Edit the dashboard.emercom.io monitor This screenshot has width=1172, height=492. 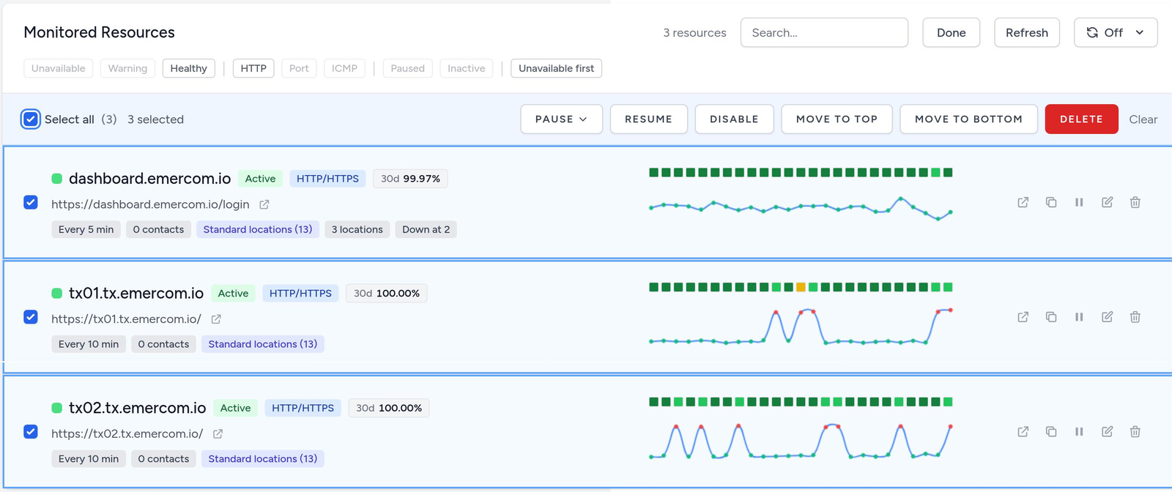pyautogui.click(x=1107, y=202)
